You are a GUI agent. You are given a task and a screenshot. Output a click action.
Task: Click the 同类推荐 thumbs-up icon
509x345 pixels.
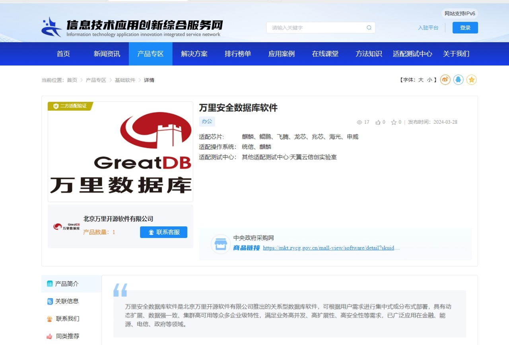click(x=50, y=336)
